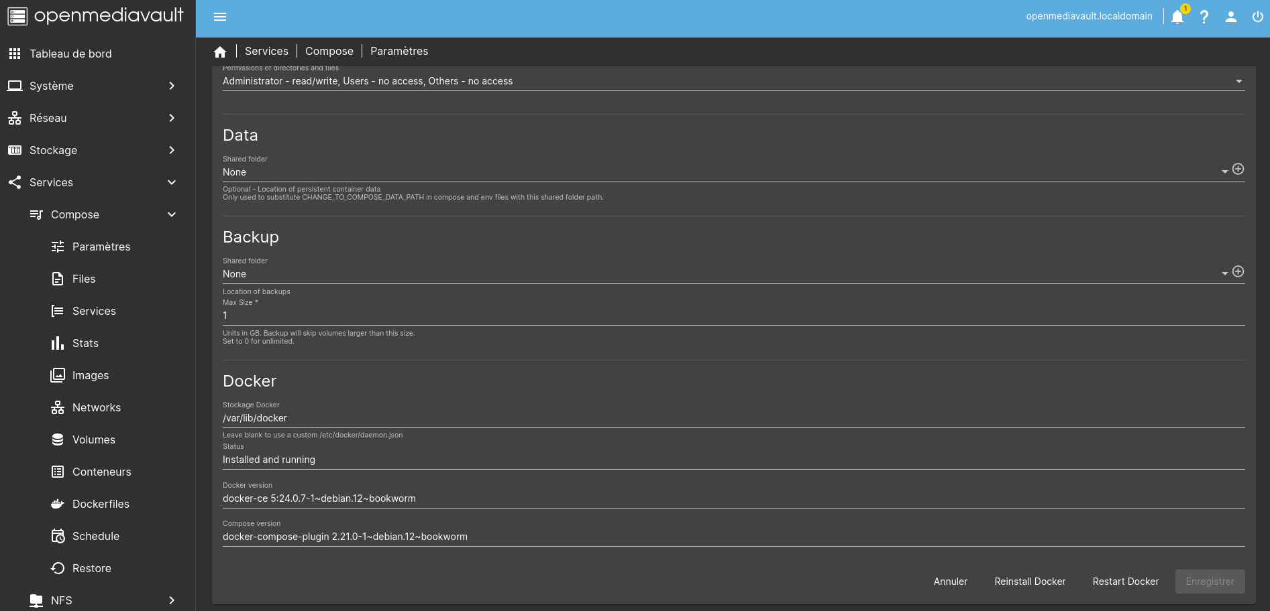The image size is (1270, 611).
Task: Expand the Stockage menu chevron
Action: 172,150
